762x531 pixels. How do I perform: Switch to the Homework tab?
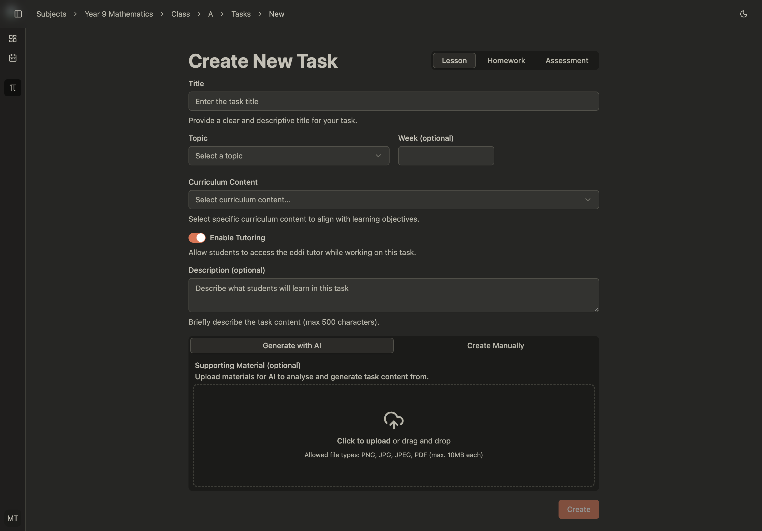pos(506,60)
